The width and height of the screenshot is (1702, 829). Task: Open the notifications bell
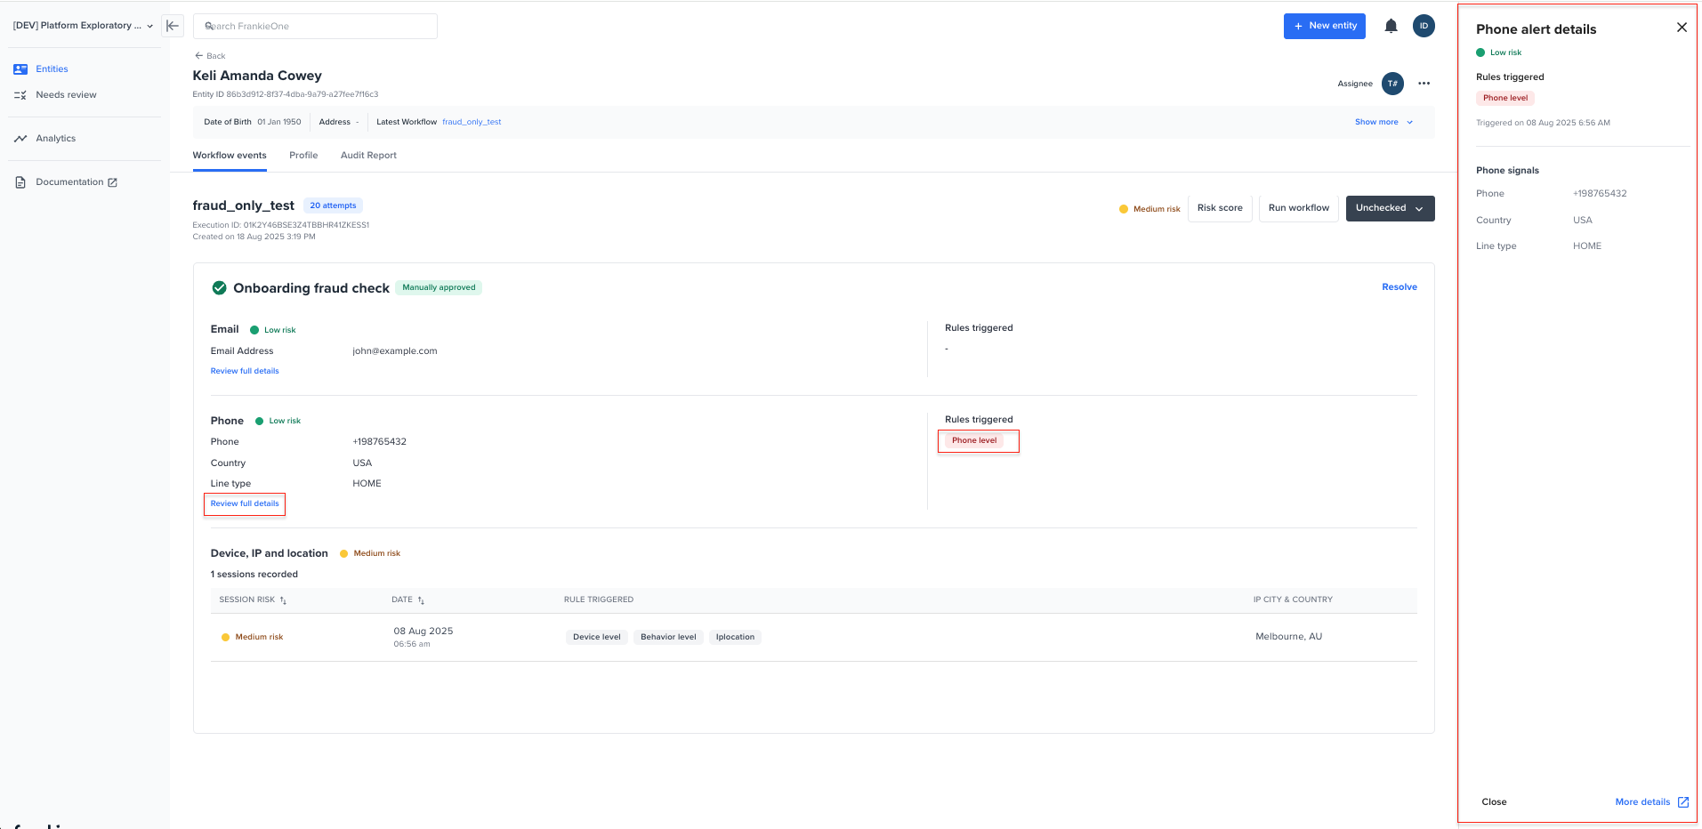[1391, 26]
